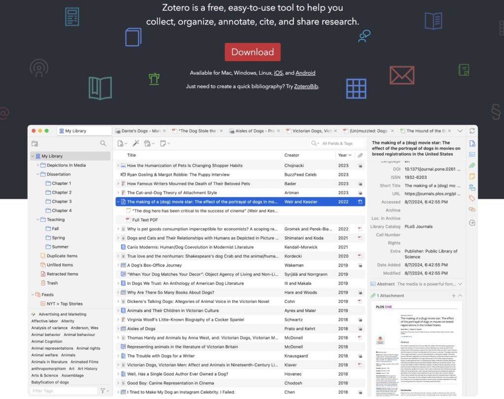Select 'Canis Modernis' item row
The image size is (504, 399).
[240, 247]
